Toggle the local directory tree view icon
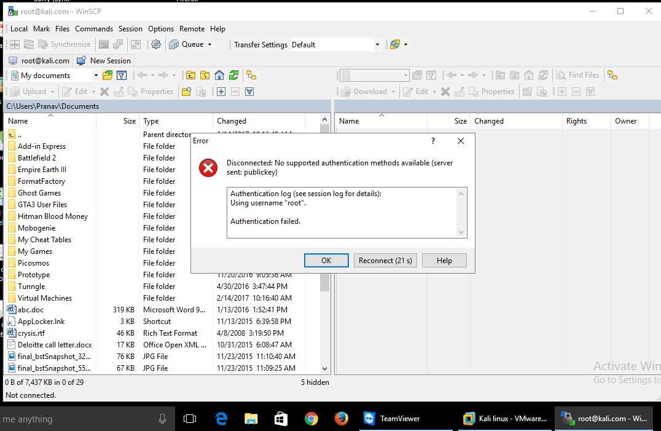The height and width of the screenshot is (431, 661). coord(251,75)
